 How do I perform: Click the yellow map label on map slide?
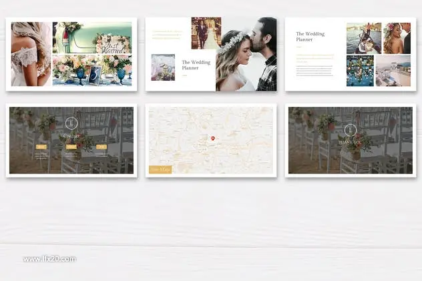160,170
